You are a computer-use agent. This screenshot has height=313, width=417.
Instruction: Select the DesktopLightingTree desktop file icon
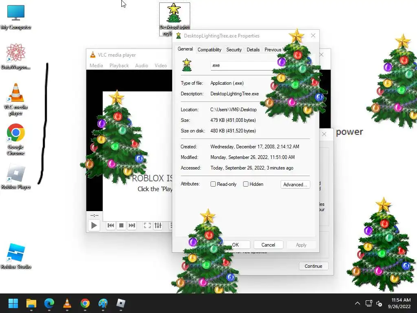174,20
